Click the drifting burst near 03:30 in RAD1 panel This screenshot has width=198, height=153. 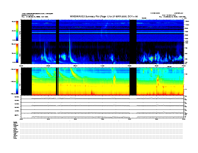click(x=44, y=53)
